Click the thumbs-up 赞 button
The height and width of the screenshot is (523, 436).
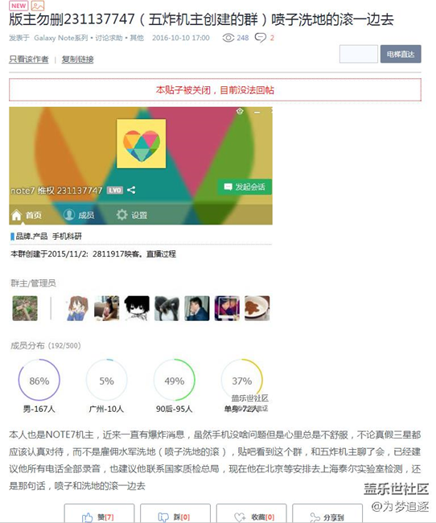point(99,513)
